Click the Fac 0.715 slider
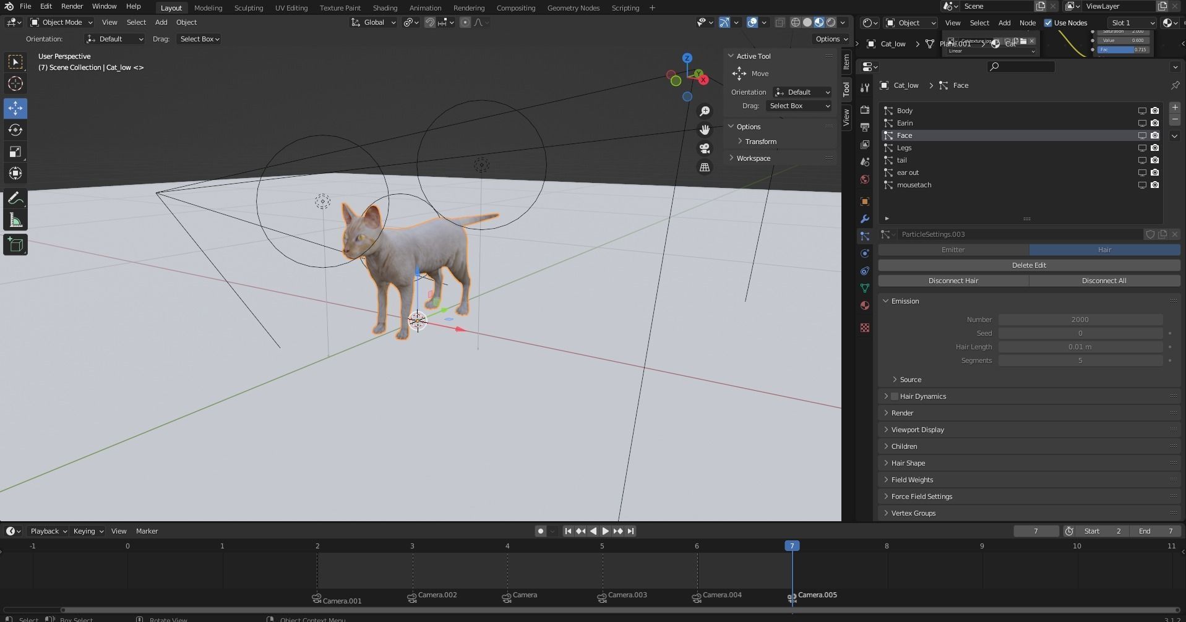The width and height of the screenshot is (1186, 622). click(1124, 49)
